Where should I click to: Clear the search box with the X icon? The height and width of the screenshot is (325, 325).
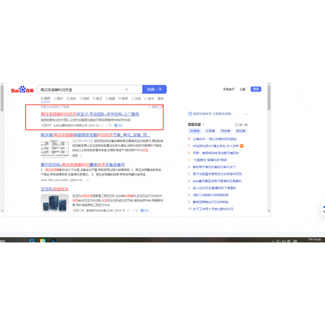[127, 89]
